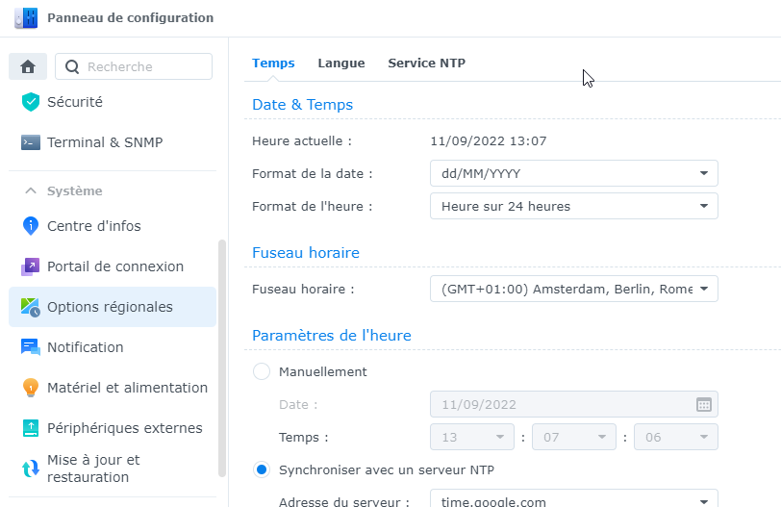
Task: Switch to the Service NTP tab
Action: pos(427,63)
